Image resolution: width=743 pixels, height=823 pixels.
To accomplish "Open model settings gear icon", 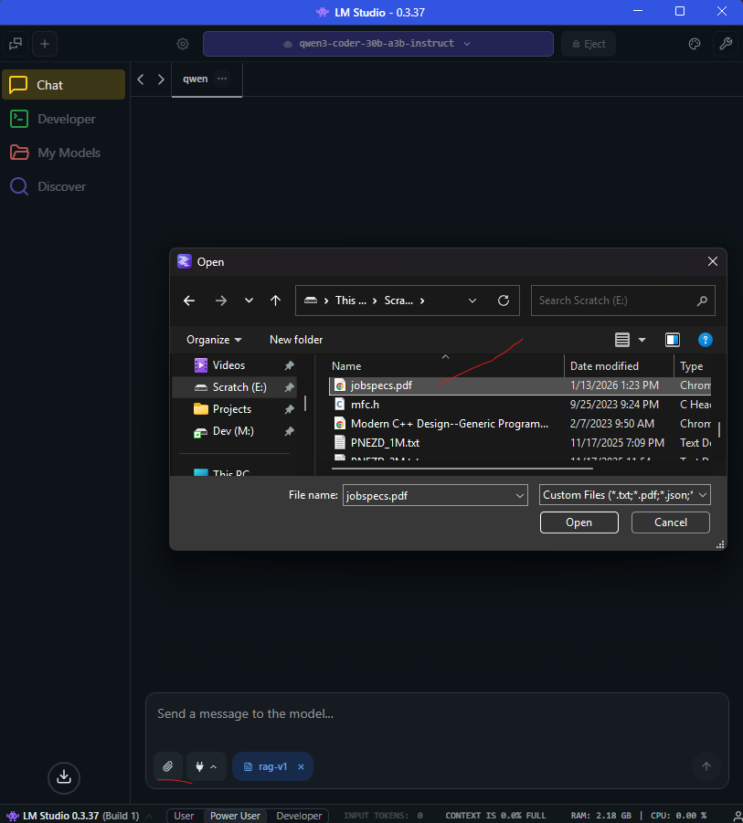I will (x=183, y=44).
